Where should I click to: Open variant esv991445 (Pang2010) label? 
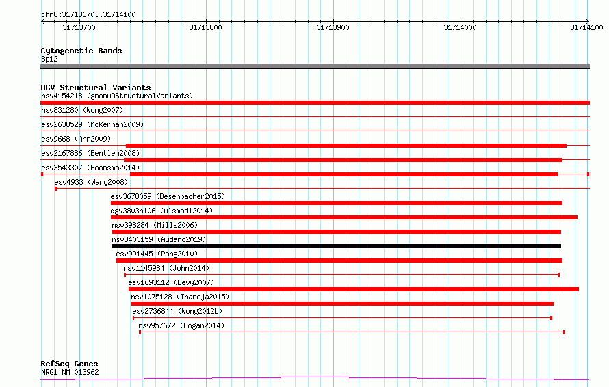157,254
